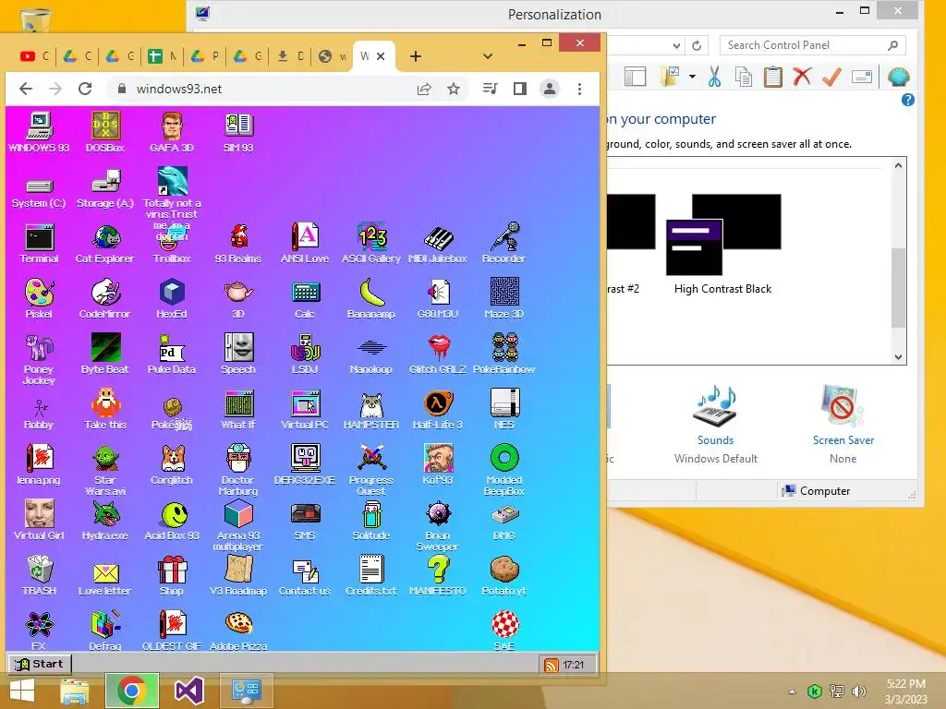Launch Byte Beat icon
Image resolution: width=946 pixels, height=709 pixels.
[x=105, y=354]
